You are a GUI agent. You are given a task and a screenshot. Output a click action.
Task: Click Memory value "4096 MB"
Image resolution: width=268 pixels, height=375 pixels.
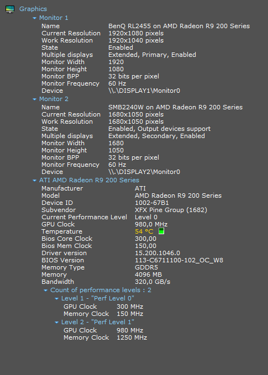coord(148,274)
